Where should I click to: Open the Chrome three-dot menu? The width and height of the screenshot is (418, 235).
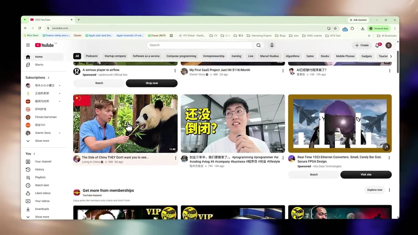pyautogui.click(x=394, y=28)
